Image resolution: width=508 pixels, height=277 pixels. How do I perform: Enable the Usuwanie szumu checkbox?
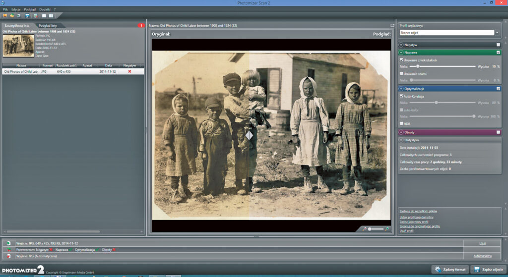pyautogui.click(x=402, y=74)
